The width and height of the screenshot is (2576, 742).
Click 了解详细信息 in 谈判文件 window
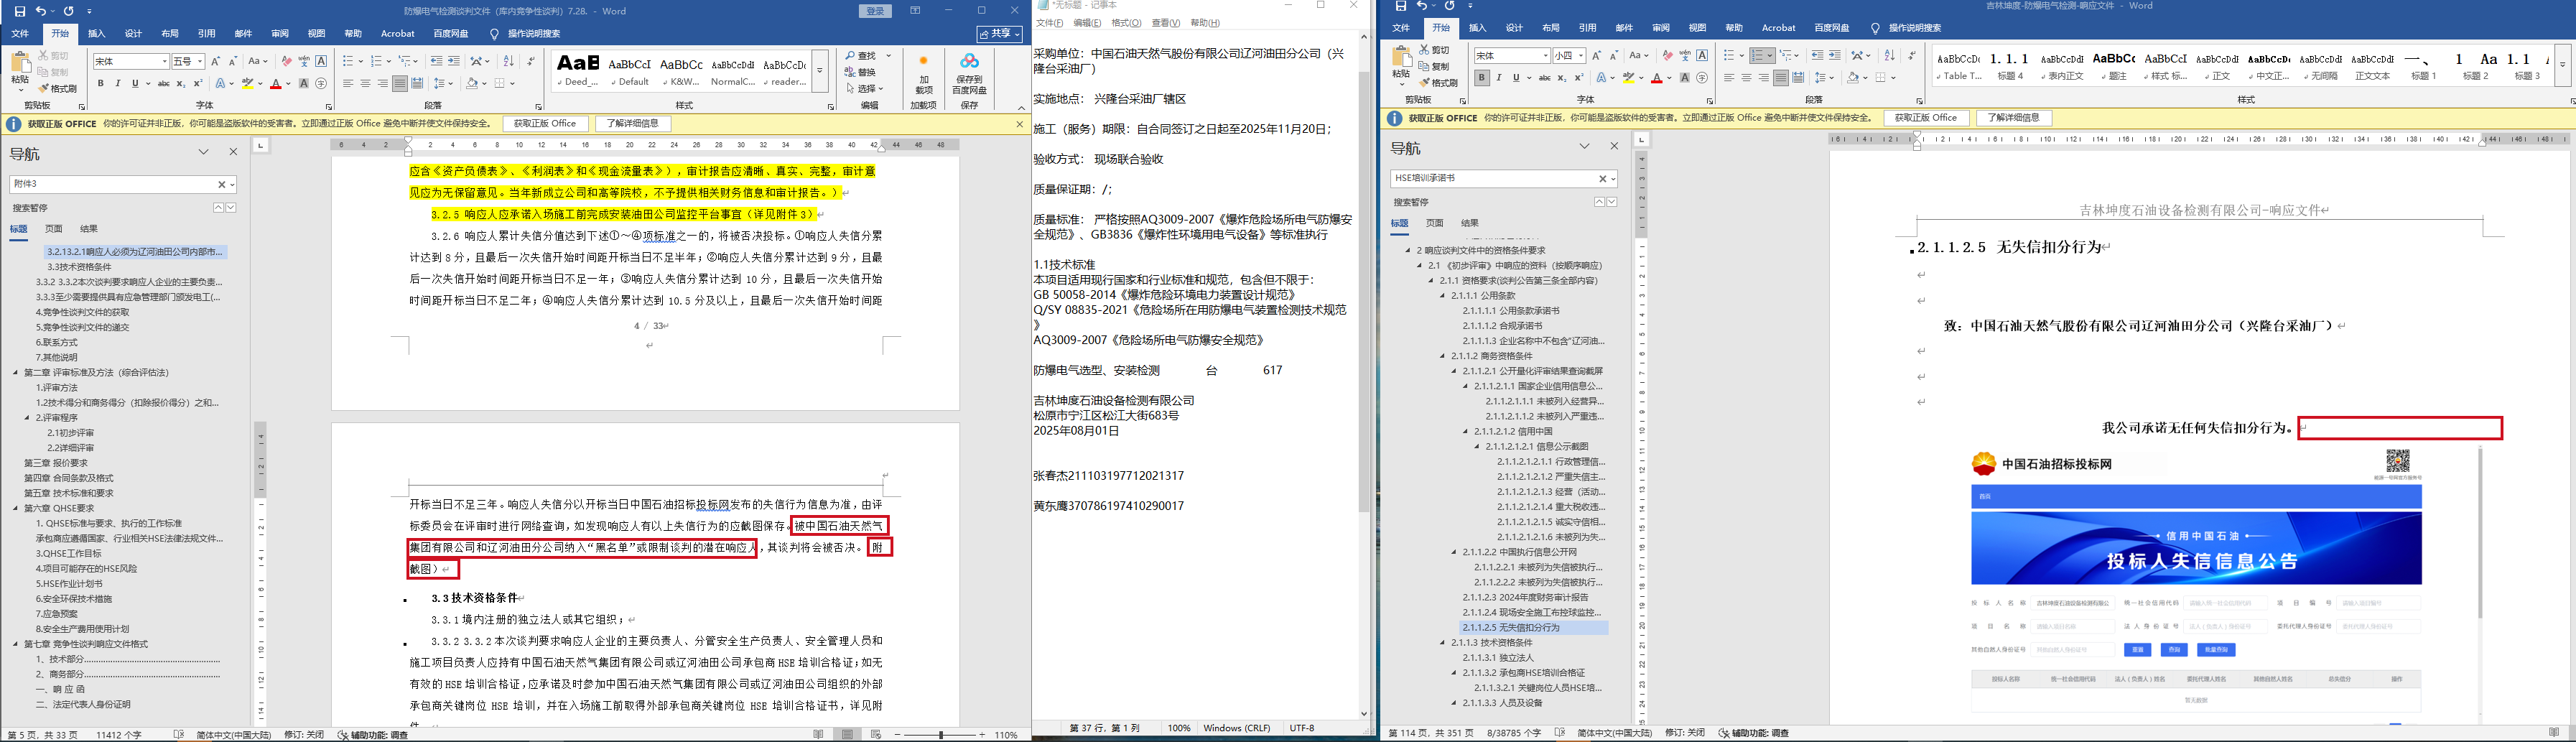[x=633, y=124]
